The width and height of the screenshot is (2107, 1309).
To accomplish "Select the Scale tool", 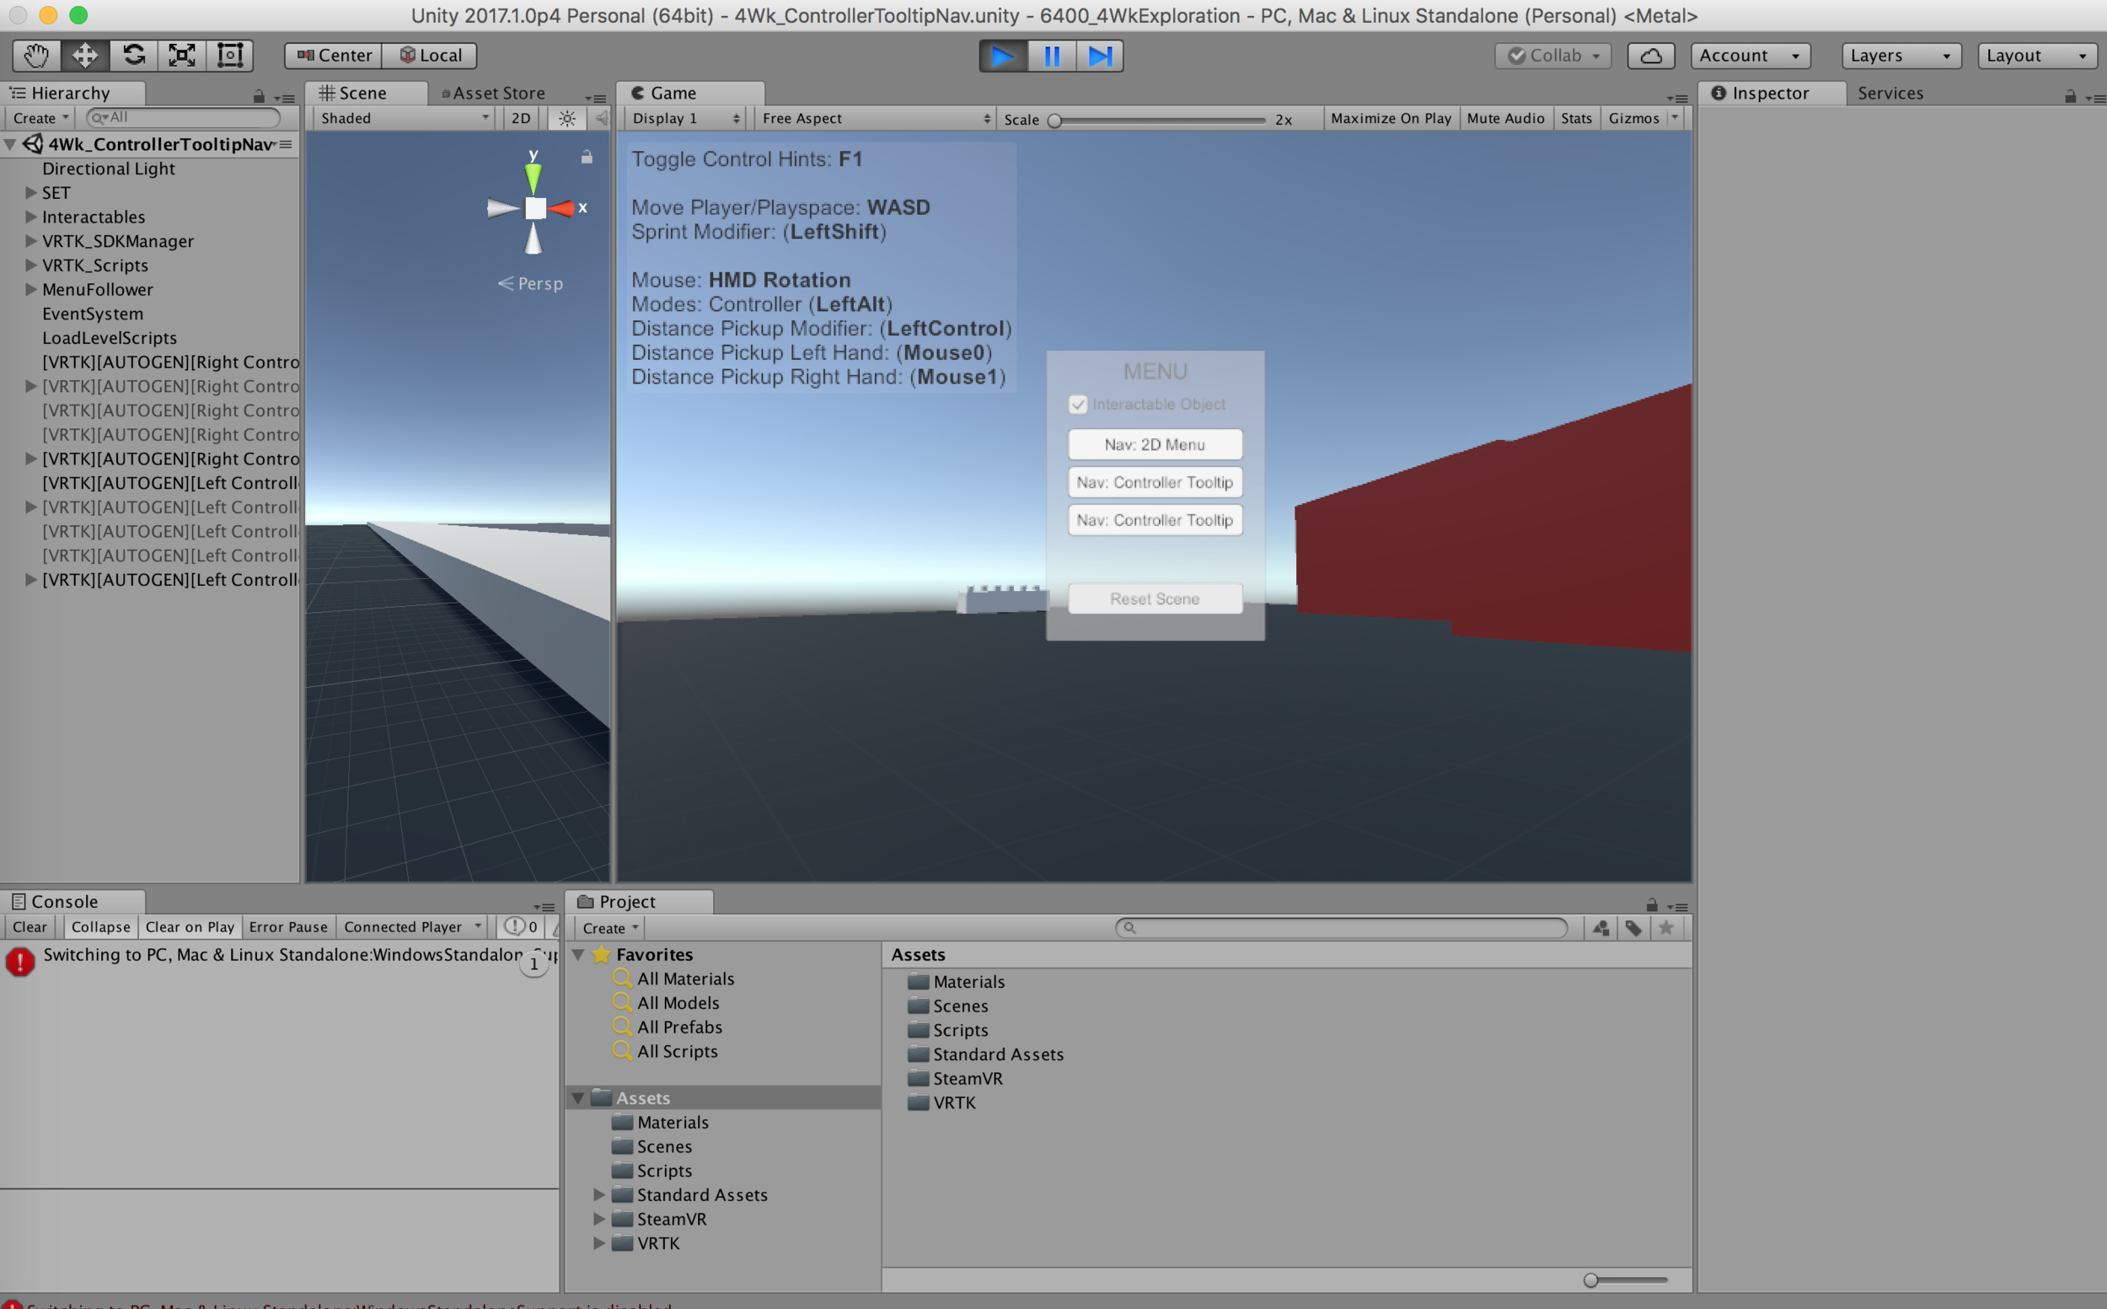I will 181,56.
